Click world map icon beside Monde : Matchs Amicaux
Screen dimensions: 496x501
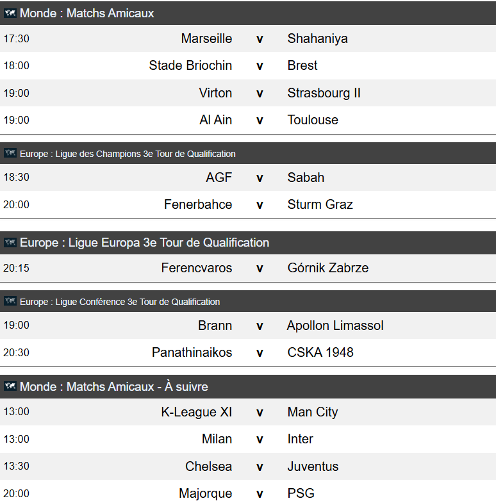point(10,13)
